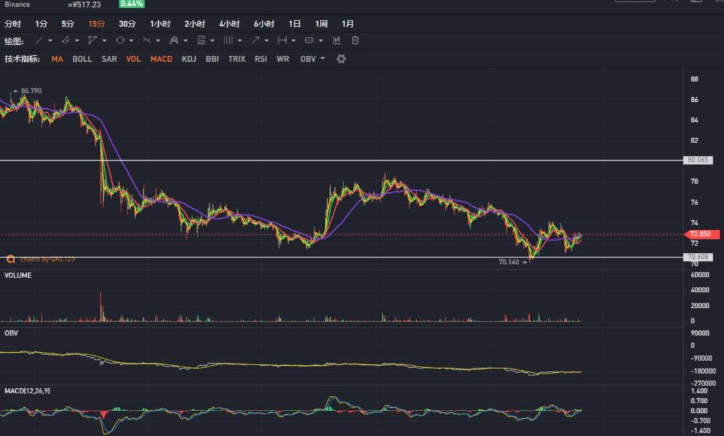Viewport: 724px width, 436px height.
Task: Select the comment annotation tool
Action: pos(309,40)
